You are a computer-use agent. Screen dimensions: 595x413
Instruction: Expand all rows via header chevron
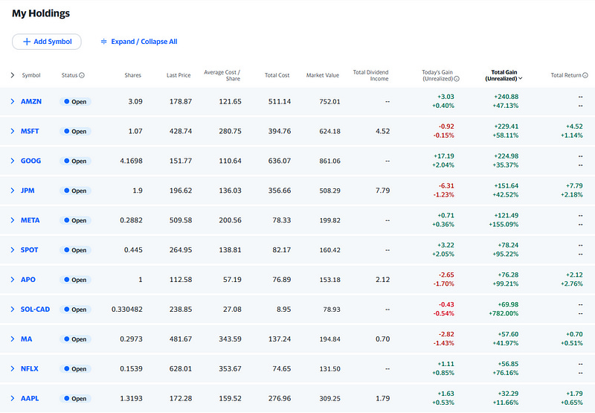click(13, 75)
